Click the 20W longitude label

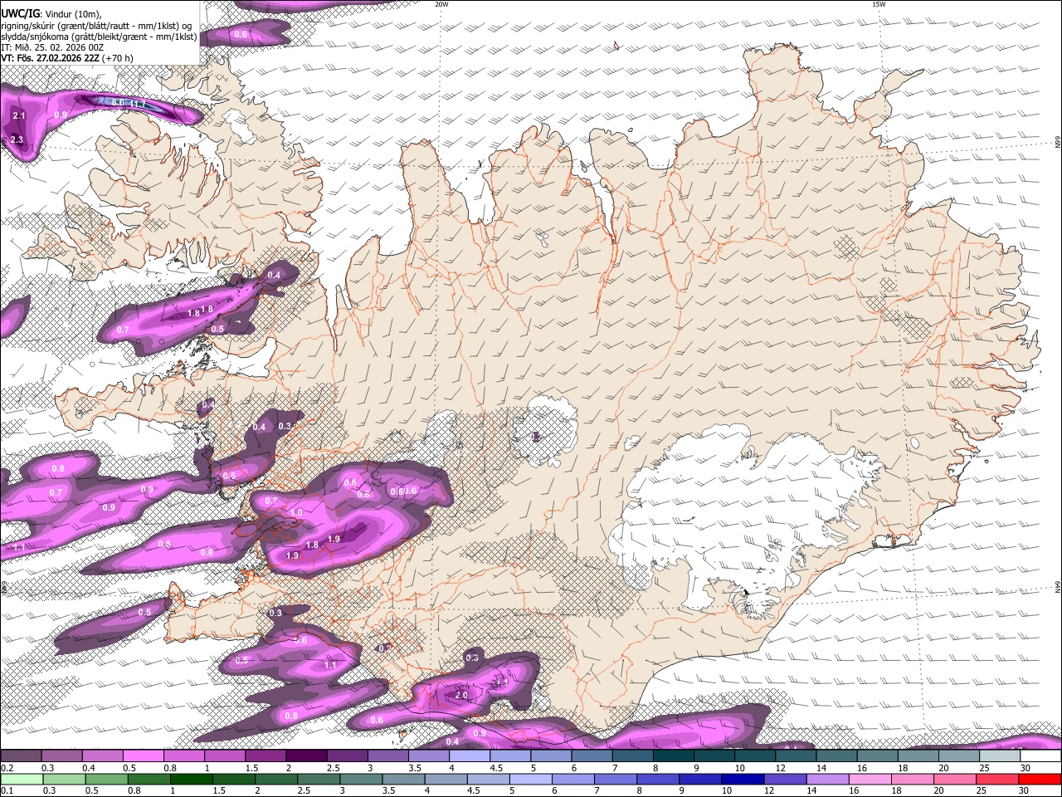(441, 4)
